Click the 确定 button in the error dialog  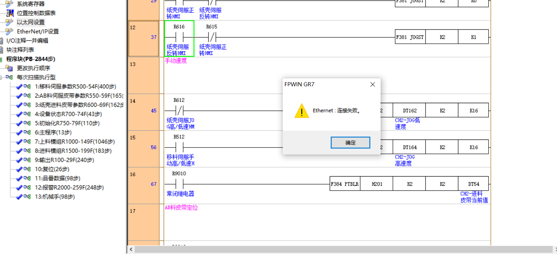click(x=350, y=143)
